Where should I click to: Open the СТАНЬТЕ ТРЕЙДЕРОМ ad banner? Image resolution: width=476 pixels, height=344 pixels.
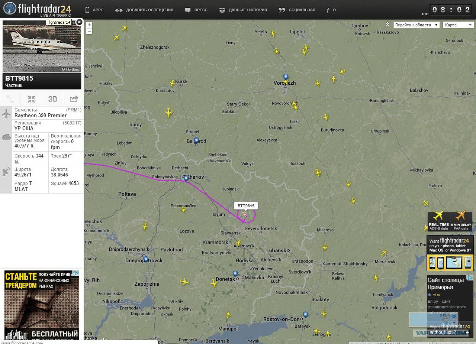(42, 305)
